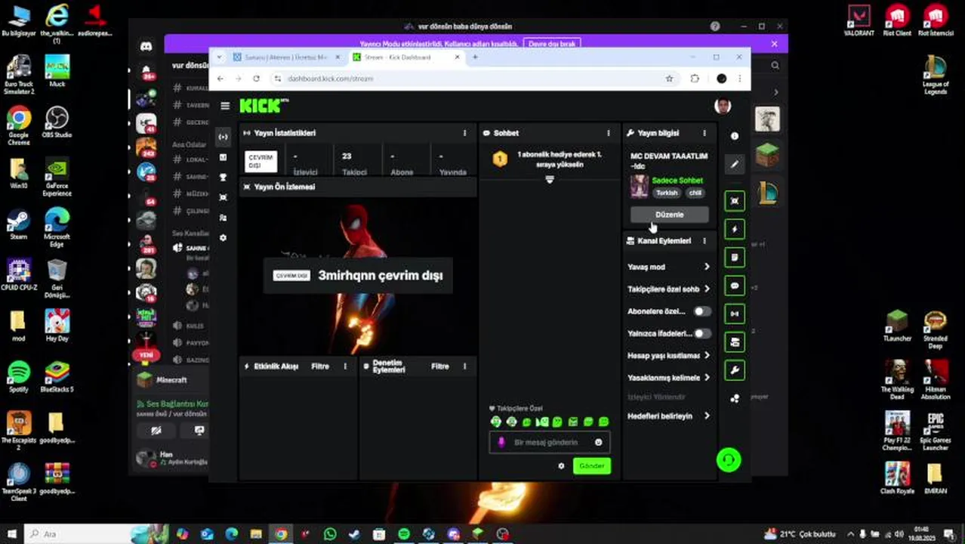Open Etkinlik Akışı Filtre
This screenshot has width=965, height=544.
click(x=320, y=366)
